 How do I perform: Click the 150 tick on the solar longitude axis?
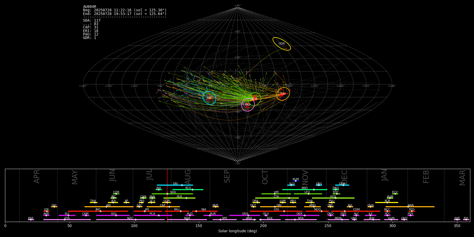[x=199, y=226]
